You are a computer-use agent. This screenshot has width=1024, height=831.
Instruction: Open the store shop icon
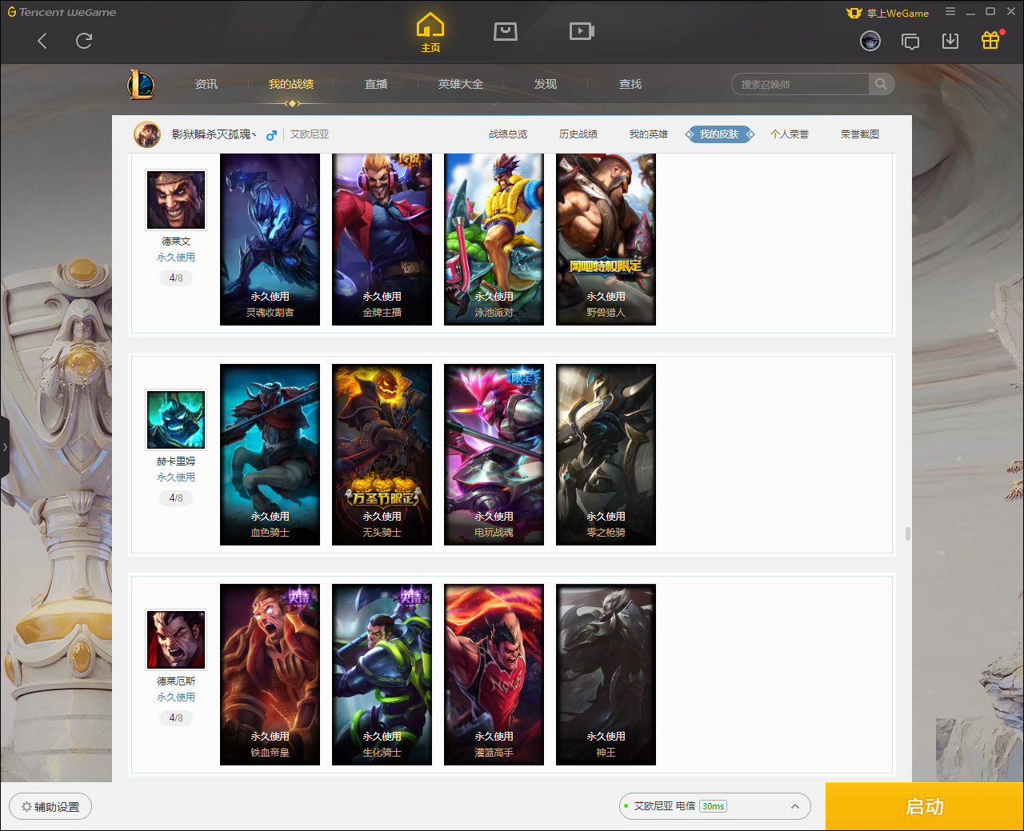[506, 31]
